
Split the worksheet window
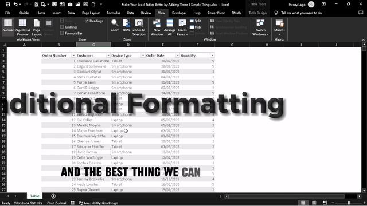tap(196, 21)
